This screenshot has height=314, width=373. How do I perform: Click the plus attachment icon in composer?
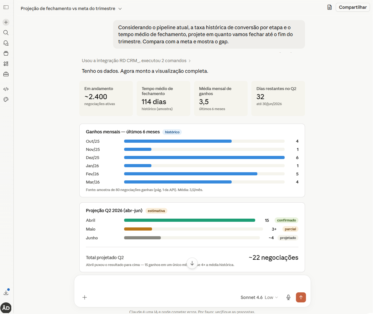85,297
